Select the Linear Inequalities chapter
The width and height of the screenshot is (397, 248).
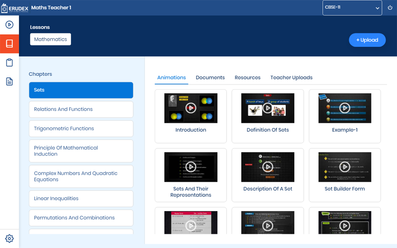click(x=81, y=199)
